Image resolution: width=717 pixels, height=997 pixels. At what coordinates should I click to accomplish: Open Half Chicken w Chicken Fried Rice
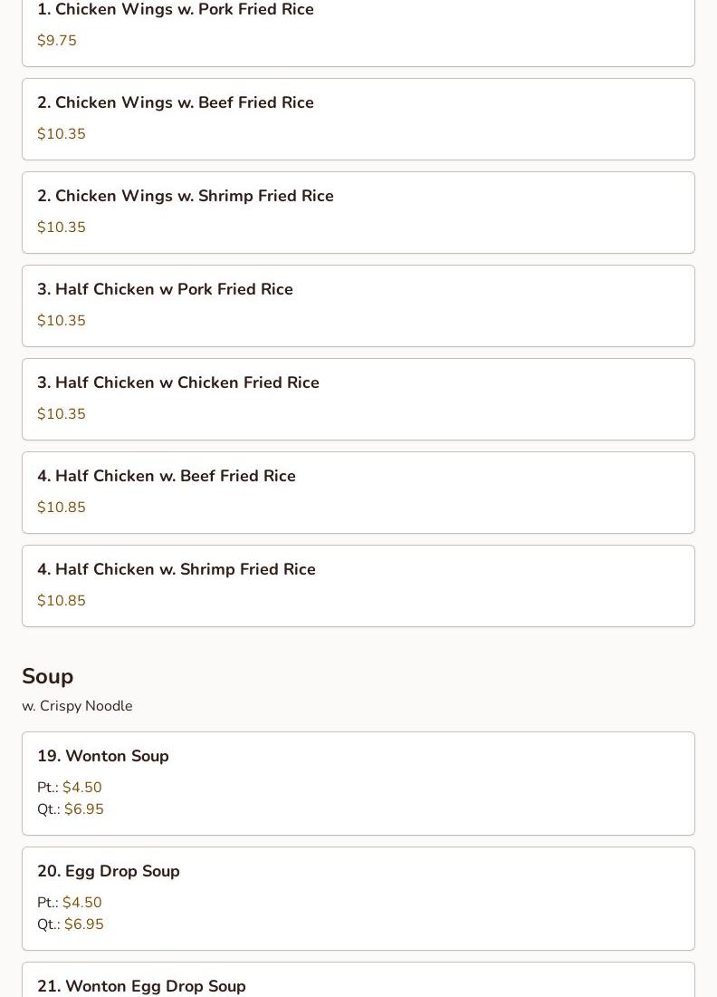(x=358, y=400)
